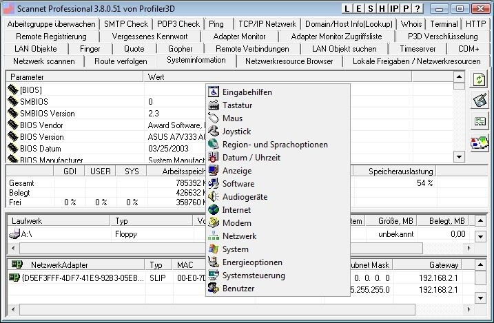Click the H title bar button
Image resolution: width=494 pixels, height=323 pixels.
pyautogui.click(x=382, y=8)
